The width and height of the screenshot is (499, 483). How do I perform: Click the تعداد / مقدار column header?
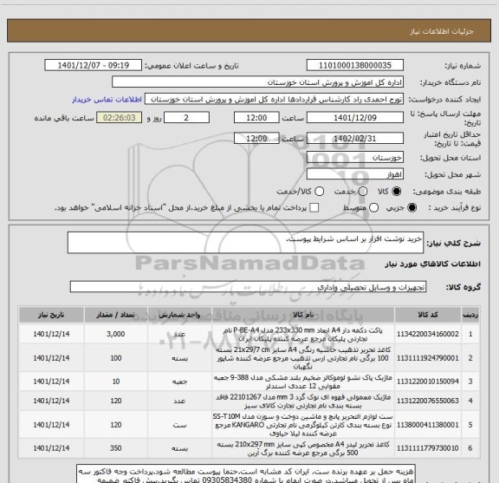116,315
